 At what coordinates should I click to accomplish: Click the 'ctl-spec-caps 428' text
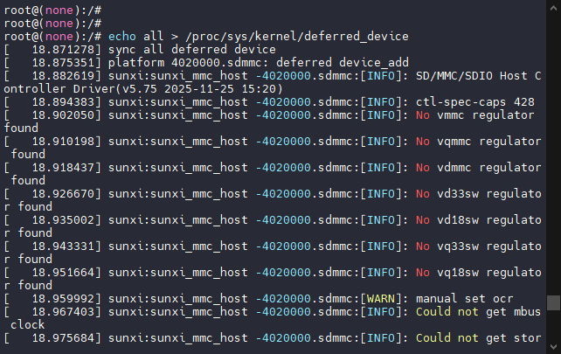(474, 101)
